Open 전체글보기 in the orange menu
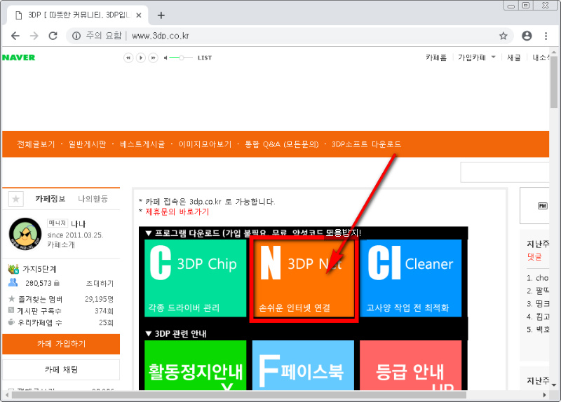561x402 pixels. (x=36, y=144)
